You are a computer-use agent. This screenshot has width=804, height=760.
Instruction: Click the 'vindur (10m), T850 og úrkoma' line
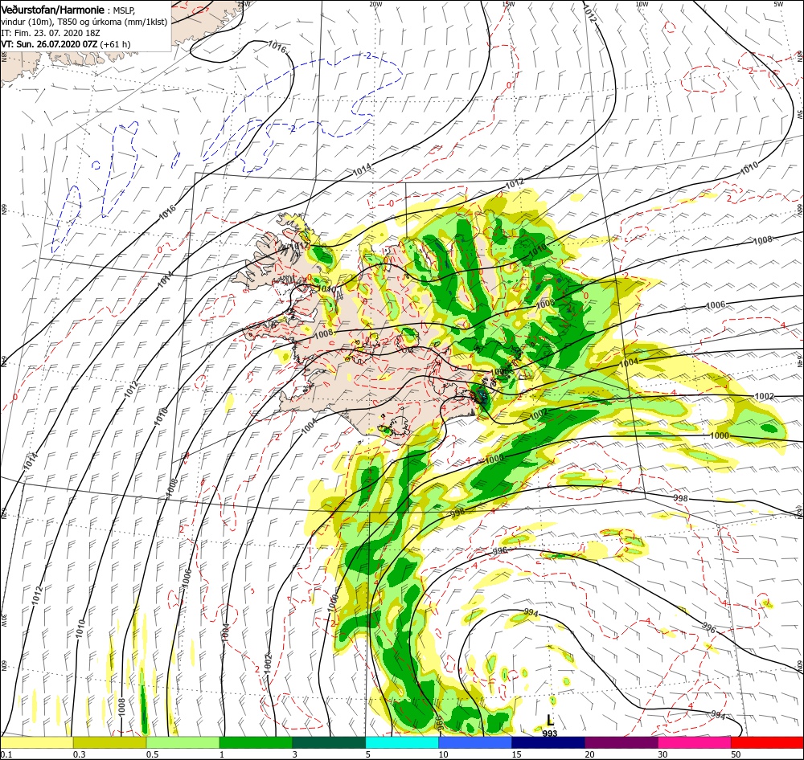[x=84, y=22]
